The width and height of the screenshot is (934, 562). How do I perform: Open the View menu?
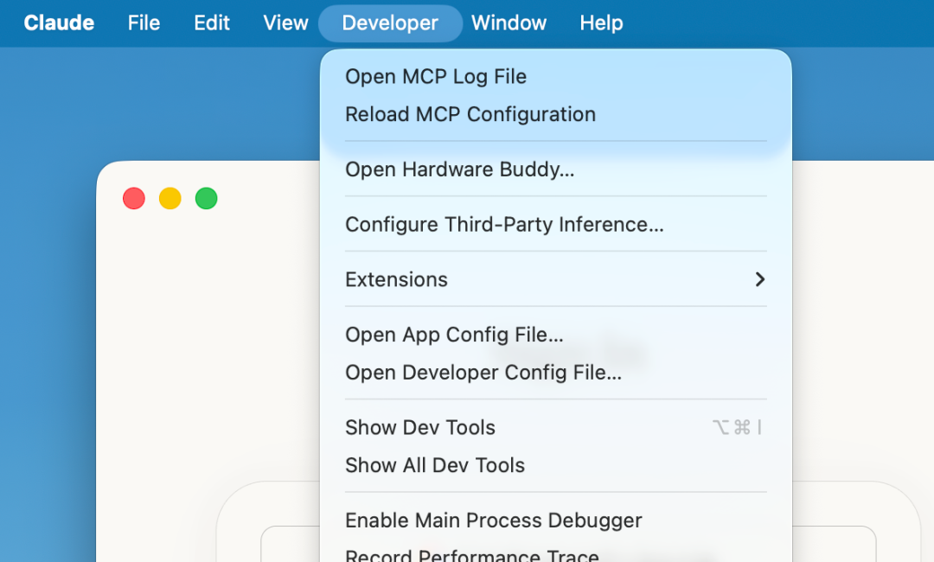pos(285,23)
